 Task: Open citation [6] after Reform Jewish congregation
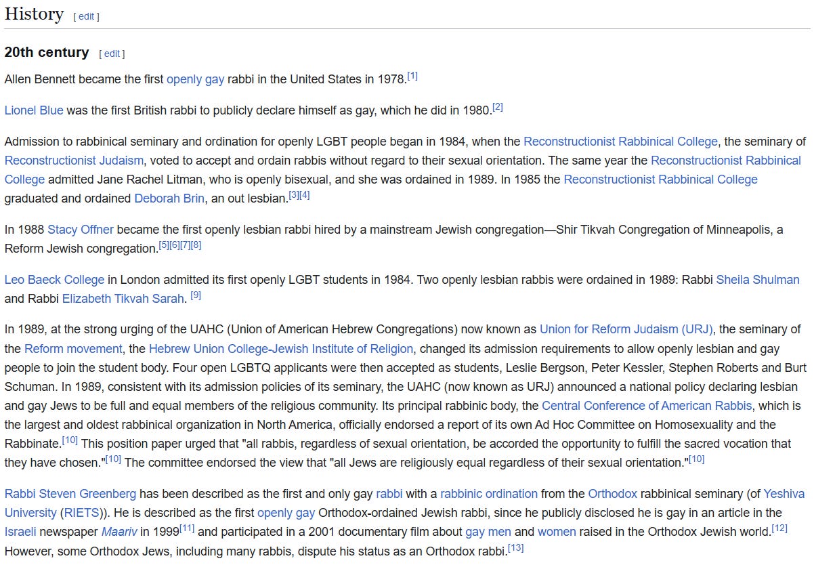pyautogui.click(x=175, y=245)
